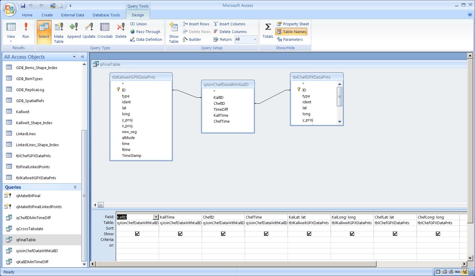Open the Database Tools ribbon tab
475x276 pixels.
point(106,15)
